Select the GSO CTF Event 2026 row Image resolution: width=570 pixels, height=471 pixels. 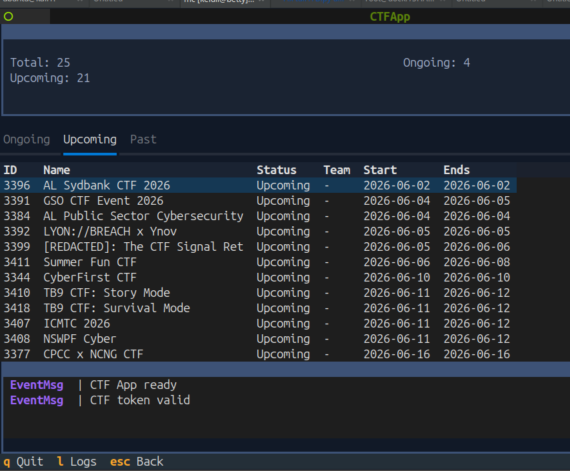[259, 200]
